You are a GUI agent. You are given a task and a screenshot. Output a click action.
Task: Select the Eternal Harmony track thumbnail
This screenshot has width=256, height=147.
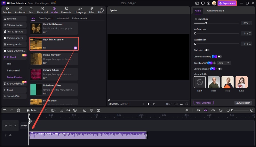(36, 59)
